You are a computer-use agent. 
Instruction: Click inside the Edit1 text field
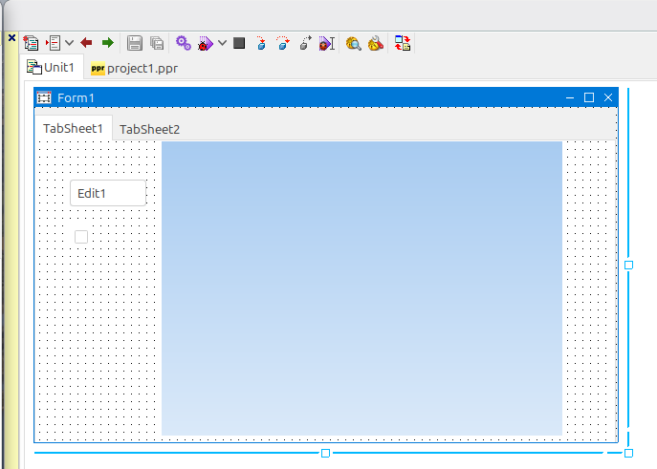pos(107,193)
